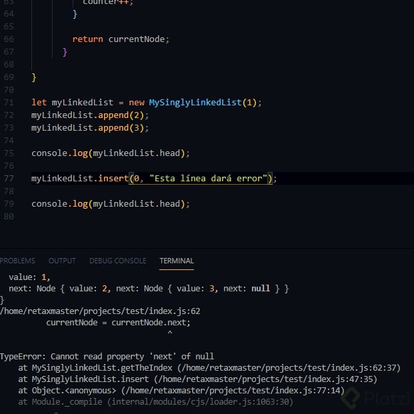414x414 pixels.
Task: Click the yellow closing brace on line 69
Action: click(x=34, y=77)
